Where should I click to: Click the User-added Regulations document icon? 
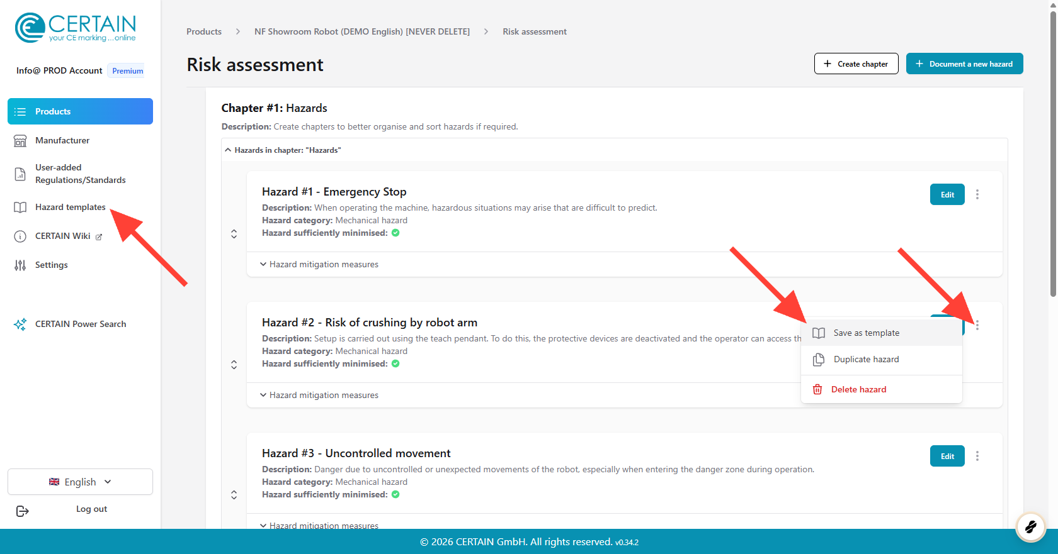coord(20,174)
